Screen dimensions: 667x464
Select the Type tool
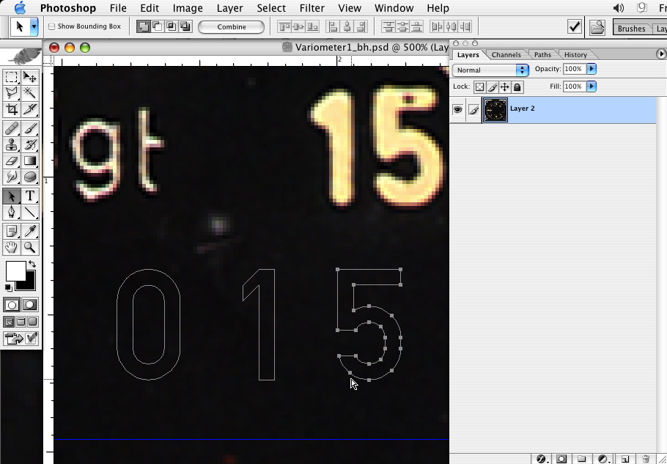(30, 196)
